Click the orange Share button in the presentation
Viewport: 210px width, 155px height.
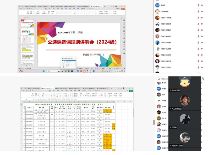tap(123, 9)
